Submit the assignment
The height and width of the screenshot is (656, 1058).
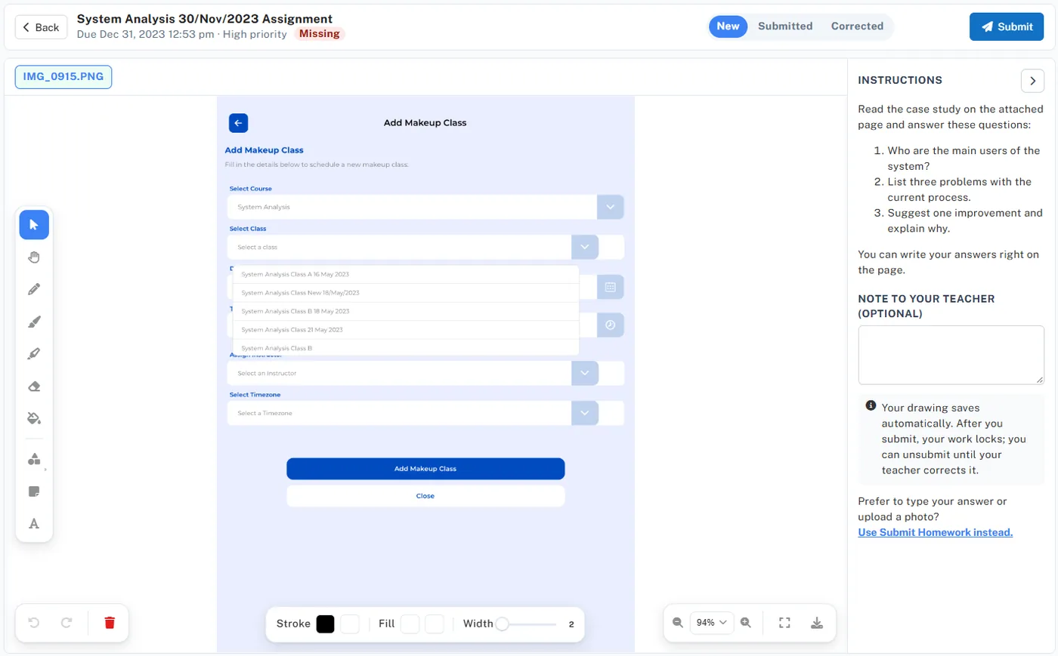click(x=1007, y=26)
